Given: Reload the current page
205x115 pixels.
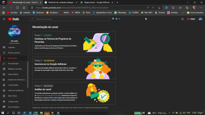Looking at the screenshot, I should (x=17, y=8).
